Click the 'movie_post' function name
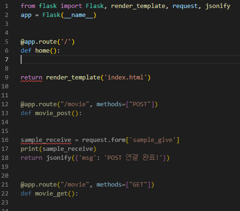This screenshot has height=211, width=240. (53, 113)
